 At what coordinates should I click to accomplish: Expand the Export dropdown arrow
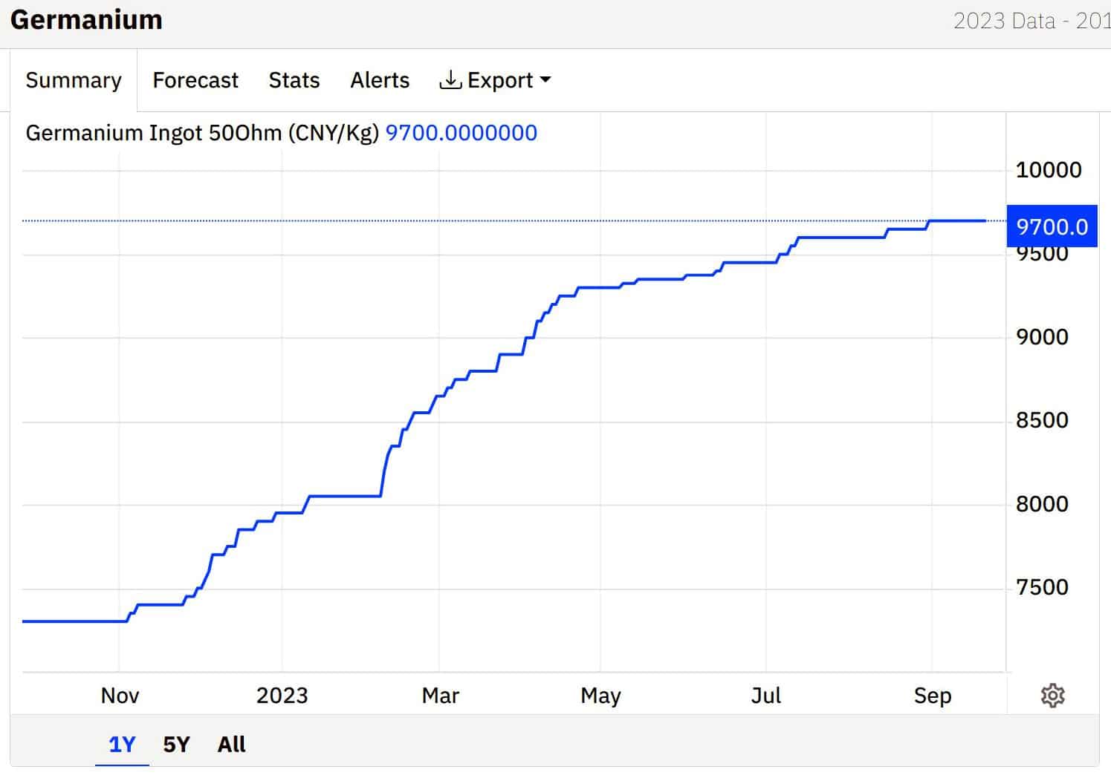coord(545,79)
